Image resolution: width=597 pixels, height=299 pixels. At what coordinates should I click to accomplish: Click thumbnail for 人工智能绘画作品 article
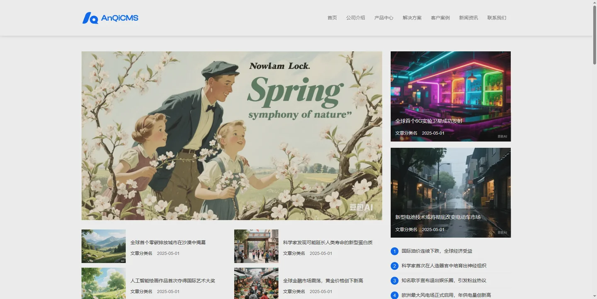point(104,283)
